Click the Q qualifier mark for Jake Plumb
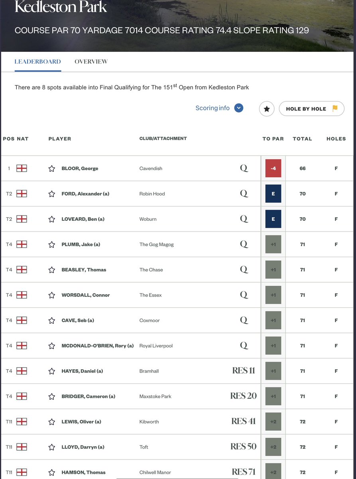Image resolution: width=356 pixels, height=479 pixels. (244, 244)
